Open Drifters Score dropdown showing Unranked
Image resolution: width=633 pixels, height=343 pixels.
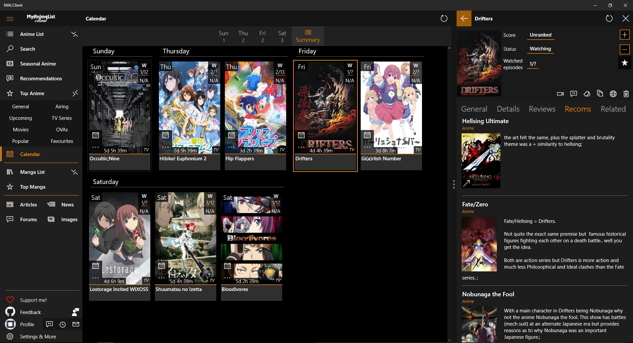(x=540, y=35)
